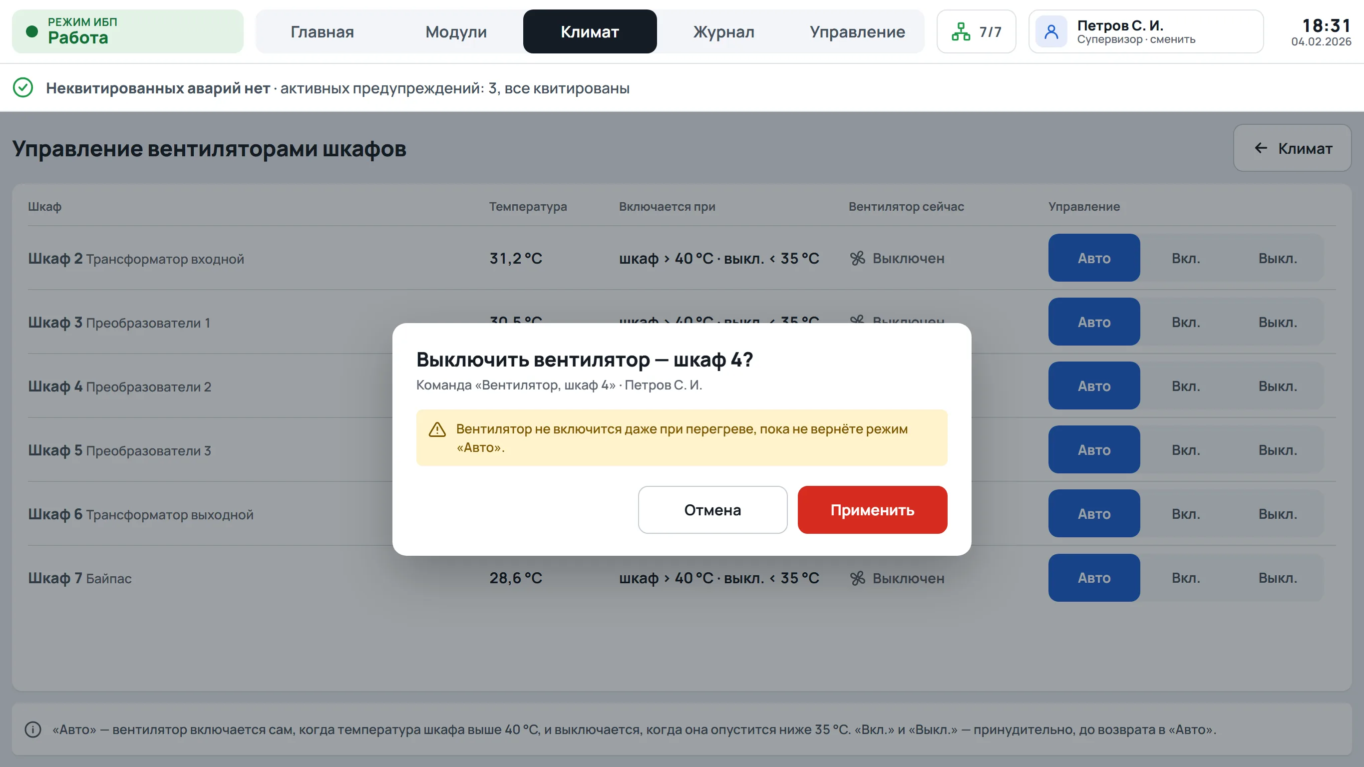
Task: Click the 7/7 network status indicator
Action: [x=976, y=31]
